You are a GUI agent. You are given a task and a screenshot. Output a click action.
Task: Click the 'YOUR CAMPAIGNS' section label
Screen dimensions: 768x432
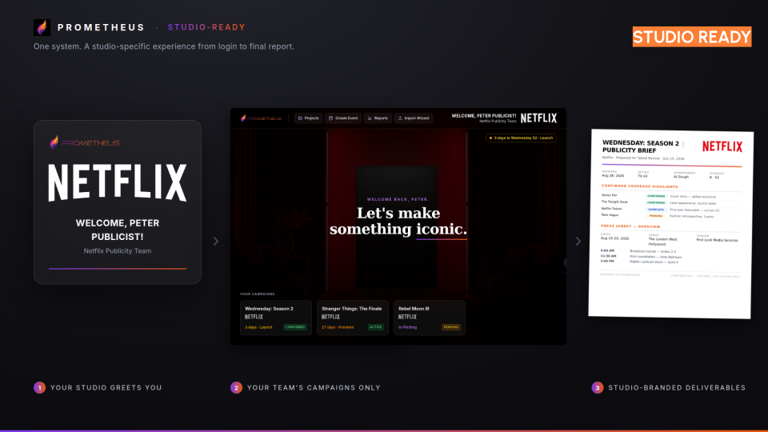point(257,294)
